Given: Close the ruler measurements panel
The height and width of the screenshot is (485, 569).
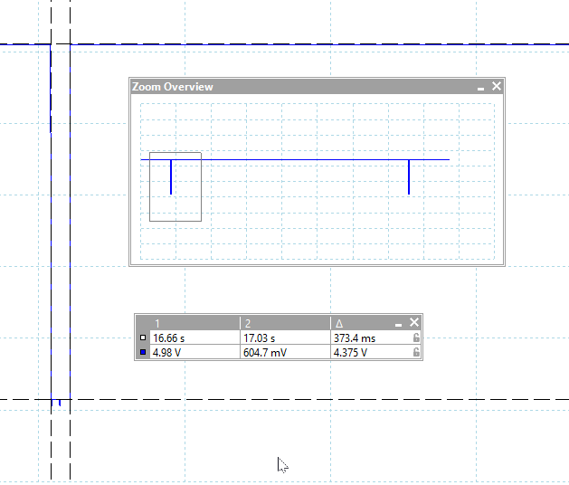Looking at the screenshot, I should coord(414,323).
